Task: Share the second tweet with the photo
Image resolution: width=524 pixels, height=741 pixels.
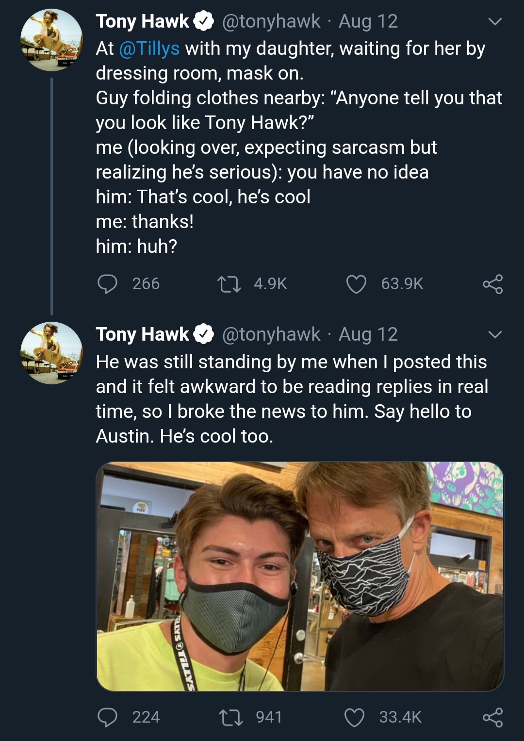Action: tap(492, 717)
